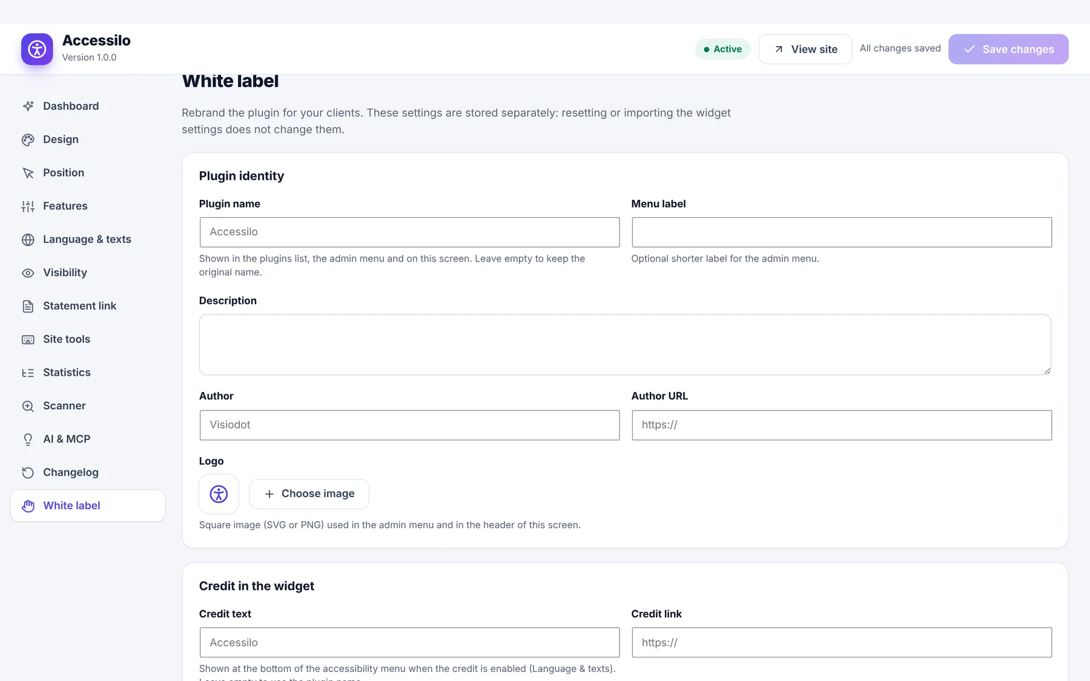Viewport: 1090px width, 681px height.
Task: Click the AI & MCP lightbulb icon
Action: (28, 439)
